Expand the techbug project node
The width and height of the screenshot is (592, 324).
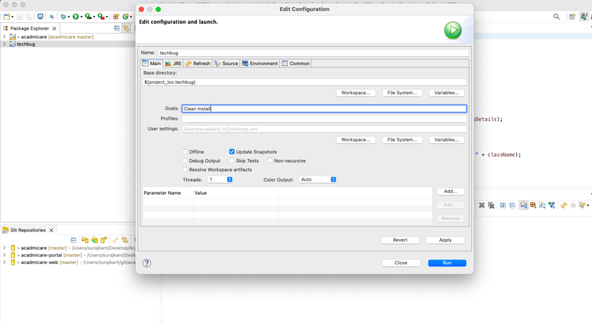4,44
